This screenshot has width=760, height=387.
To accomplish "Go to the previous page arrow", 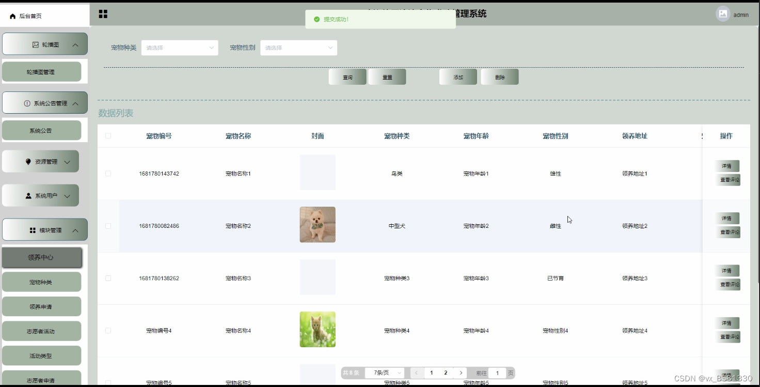I will click(417, 373).
